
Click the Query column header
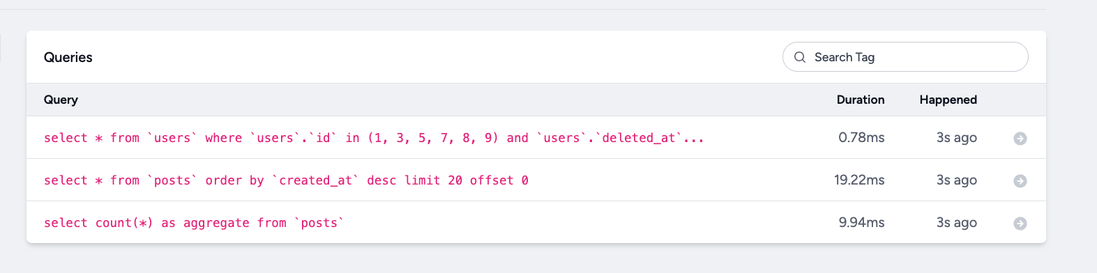tap(61, 100)
